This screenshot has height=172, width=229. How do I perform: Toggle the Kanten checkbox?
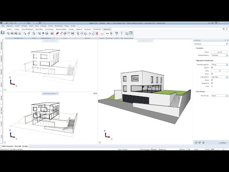(x=212, y=67)
